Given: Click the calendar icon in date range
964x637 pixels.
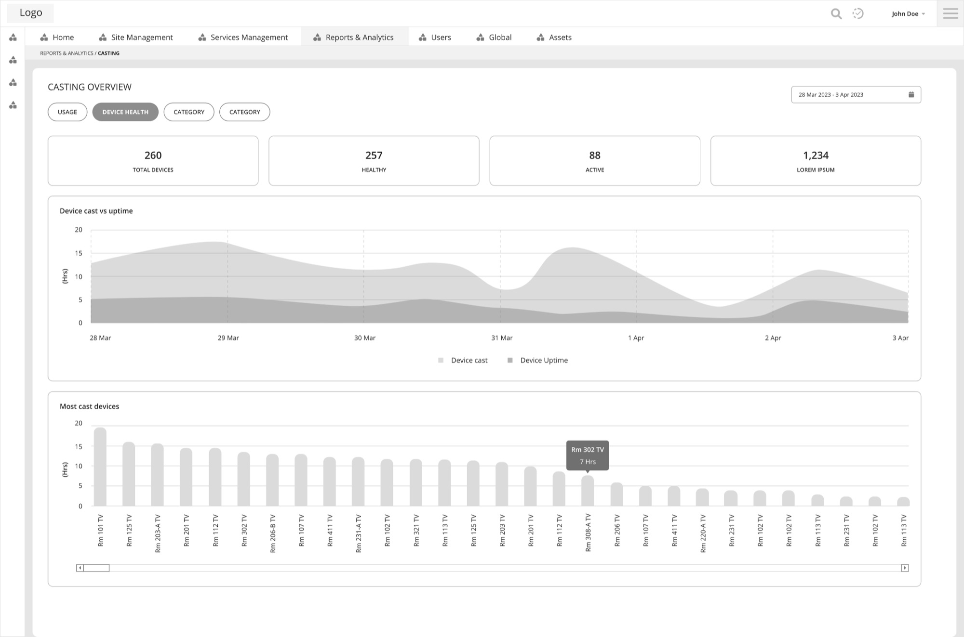Looking at the screenshot, I should 911,94.
